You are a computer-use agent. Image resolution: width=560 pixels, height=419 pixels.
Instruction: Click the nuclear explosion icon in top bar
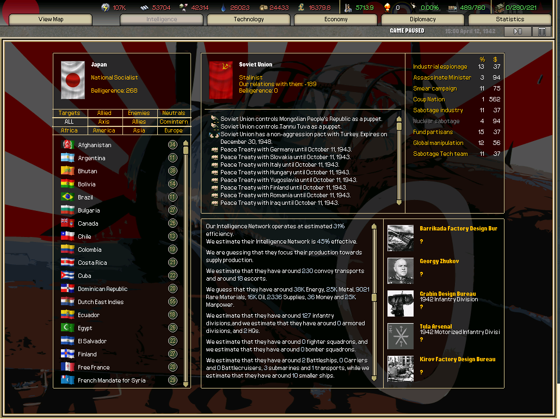tap(387, 8)
